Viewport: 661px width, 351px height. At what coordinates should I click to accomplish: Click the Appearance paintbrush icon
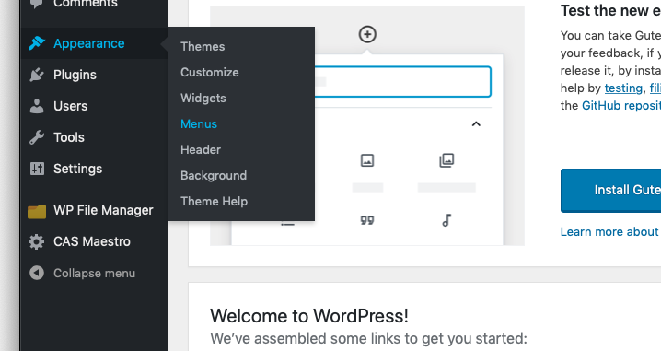[x=37, y=43]
